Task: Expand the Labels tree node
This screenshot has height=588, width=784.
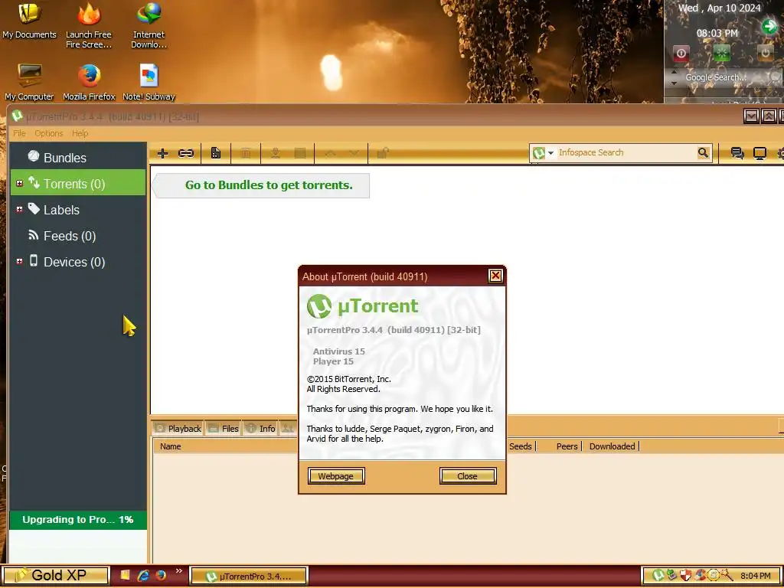Action: click(19, 210)
